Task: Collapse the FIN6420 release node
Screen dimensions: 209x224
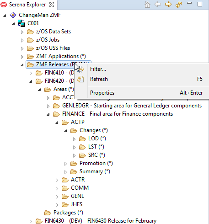Action: point(31,81)
